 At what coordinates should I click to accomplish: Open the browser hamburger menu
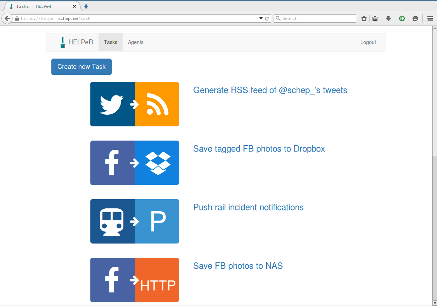[430, 18]
